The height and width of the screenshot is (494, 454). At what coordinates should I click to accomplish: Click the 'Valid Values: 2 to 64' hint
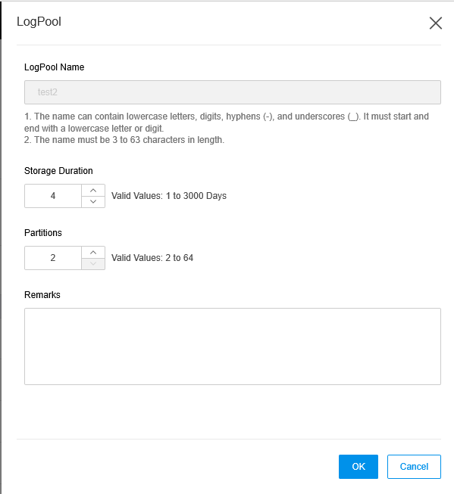[x=152, y=258]
